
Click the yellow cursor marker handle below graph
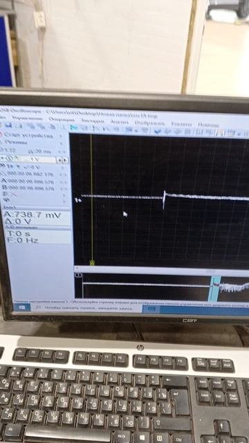[x=92, y=263]
